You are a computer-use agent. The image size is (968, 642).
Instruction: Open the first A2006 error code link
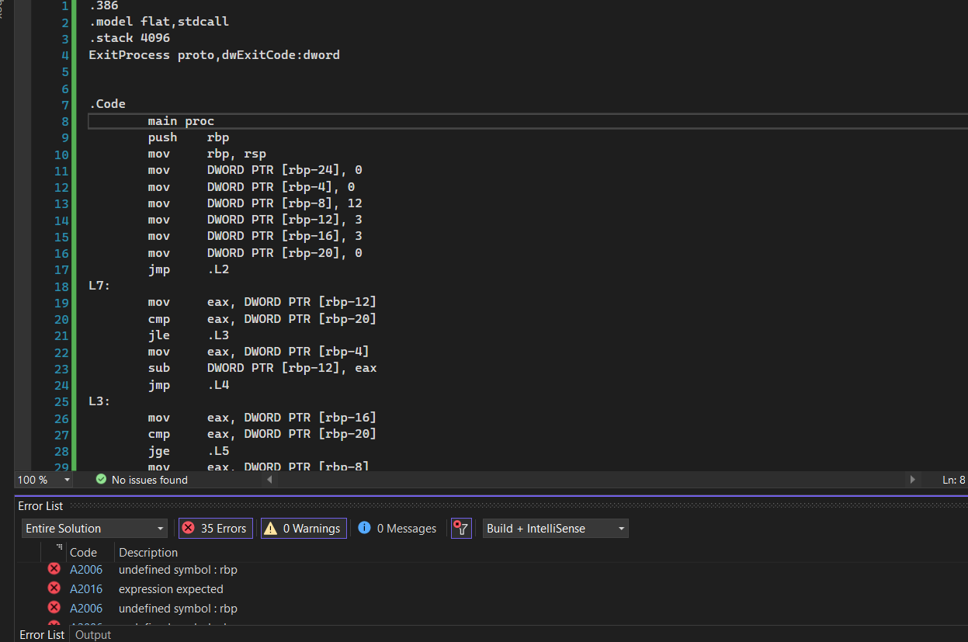click(86, 570)
